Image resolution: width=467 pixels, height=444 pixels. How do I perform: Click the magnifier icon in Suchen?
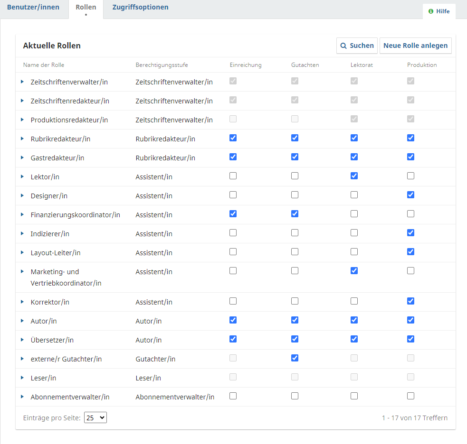(x=343, y=46)
